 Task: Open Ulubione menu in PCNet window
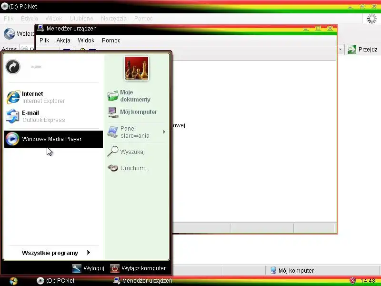point(81,19)
